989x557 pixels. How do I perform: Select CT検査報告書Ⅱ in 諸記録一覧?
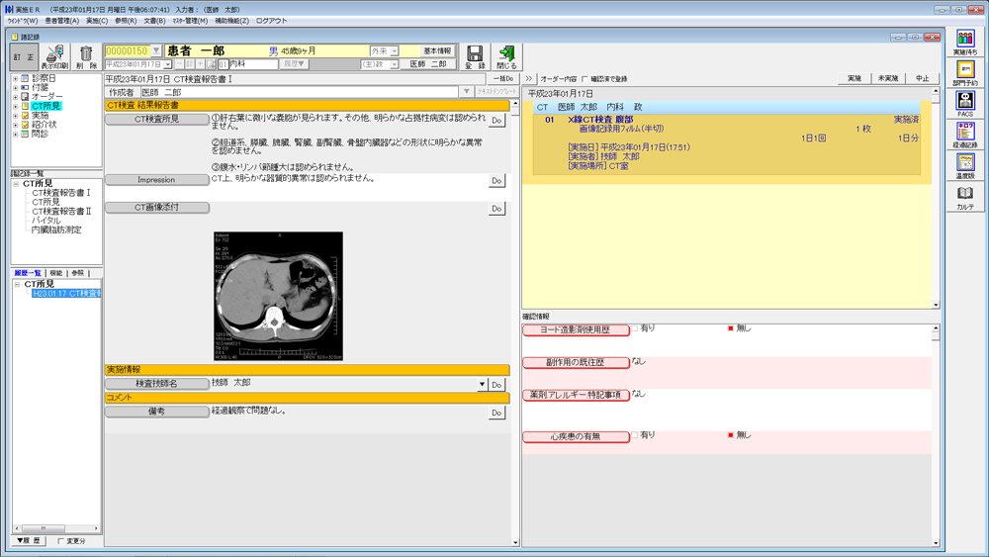click(x=61, y=212)
